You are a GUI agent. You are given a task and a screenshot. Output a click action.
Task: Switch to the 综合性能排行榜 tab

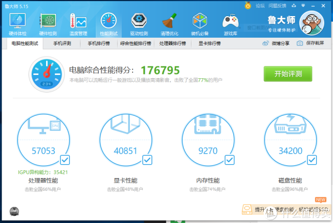pos(136,43)
